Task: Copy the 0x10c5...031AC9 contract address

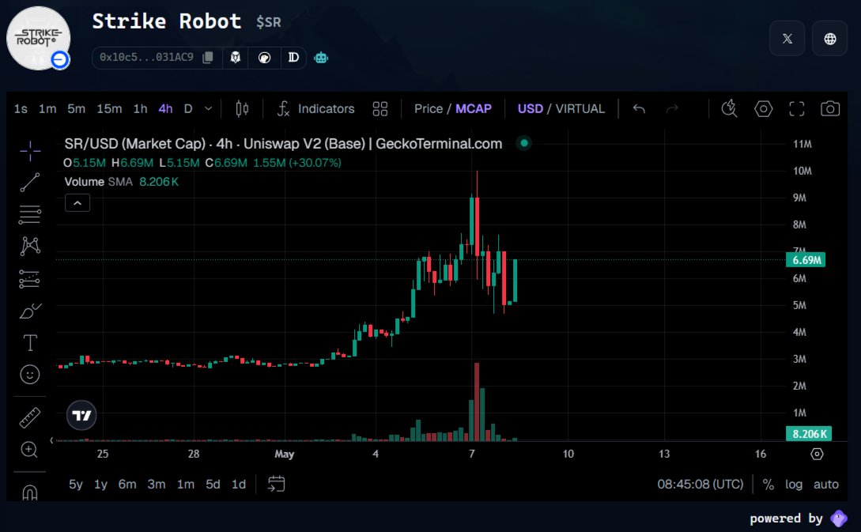Action: [x=208, y=57]
